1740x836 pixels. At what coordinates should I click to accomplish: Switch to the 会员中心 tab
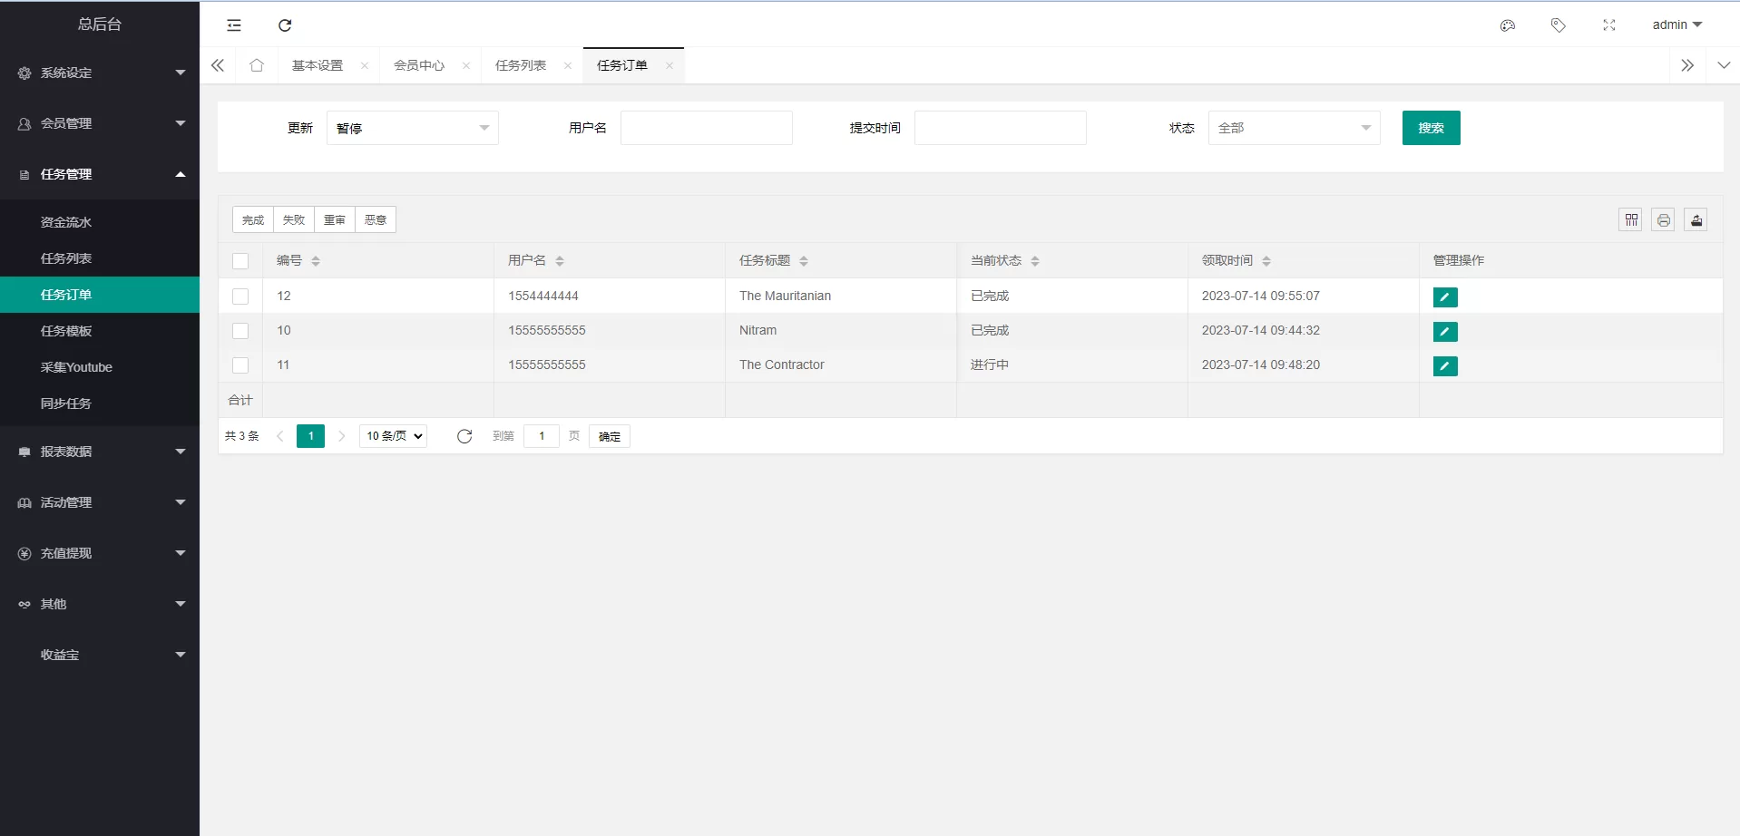coord(419,65)
